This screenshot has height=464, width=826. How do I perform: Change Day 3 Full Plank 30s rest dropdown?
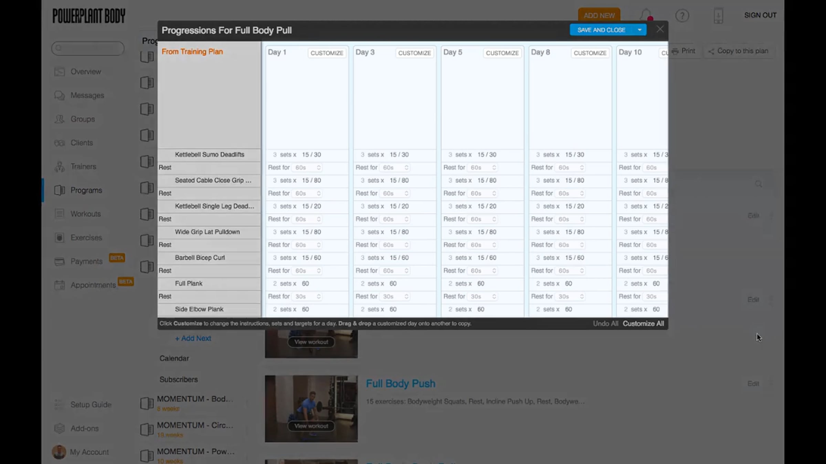(x=395, y=296)
